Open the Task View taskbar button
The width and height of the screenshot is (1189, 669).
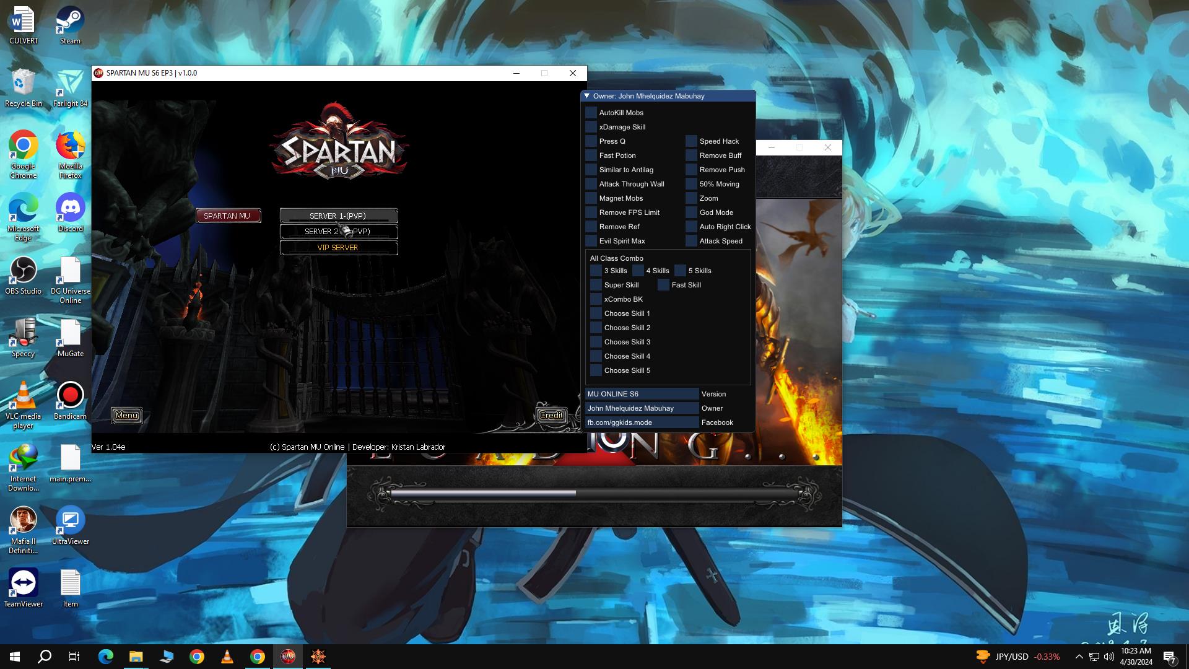[x=74, y=657]
